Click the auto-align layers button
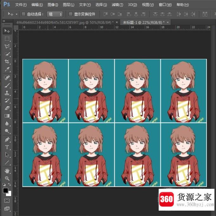This screenshot has width=216, height=216. [205, 14]
